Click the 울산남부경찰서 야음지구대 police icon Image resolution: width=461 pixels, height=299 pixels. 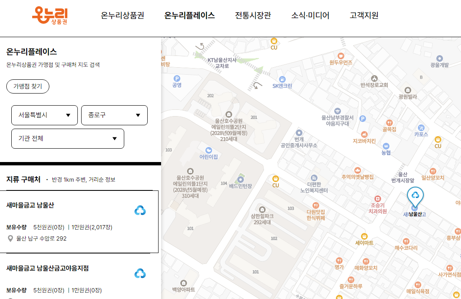tap(338, 111)
